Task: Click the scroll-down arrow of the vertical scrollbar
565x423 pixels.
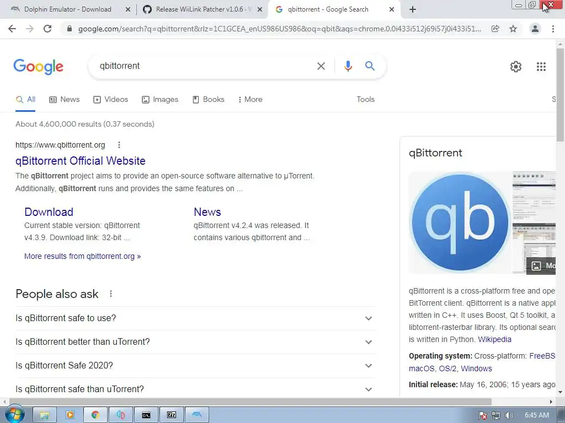Action: click(560, 392)
